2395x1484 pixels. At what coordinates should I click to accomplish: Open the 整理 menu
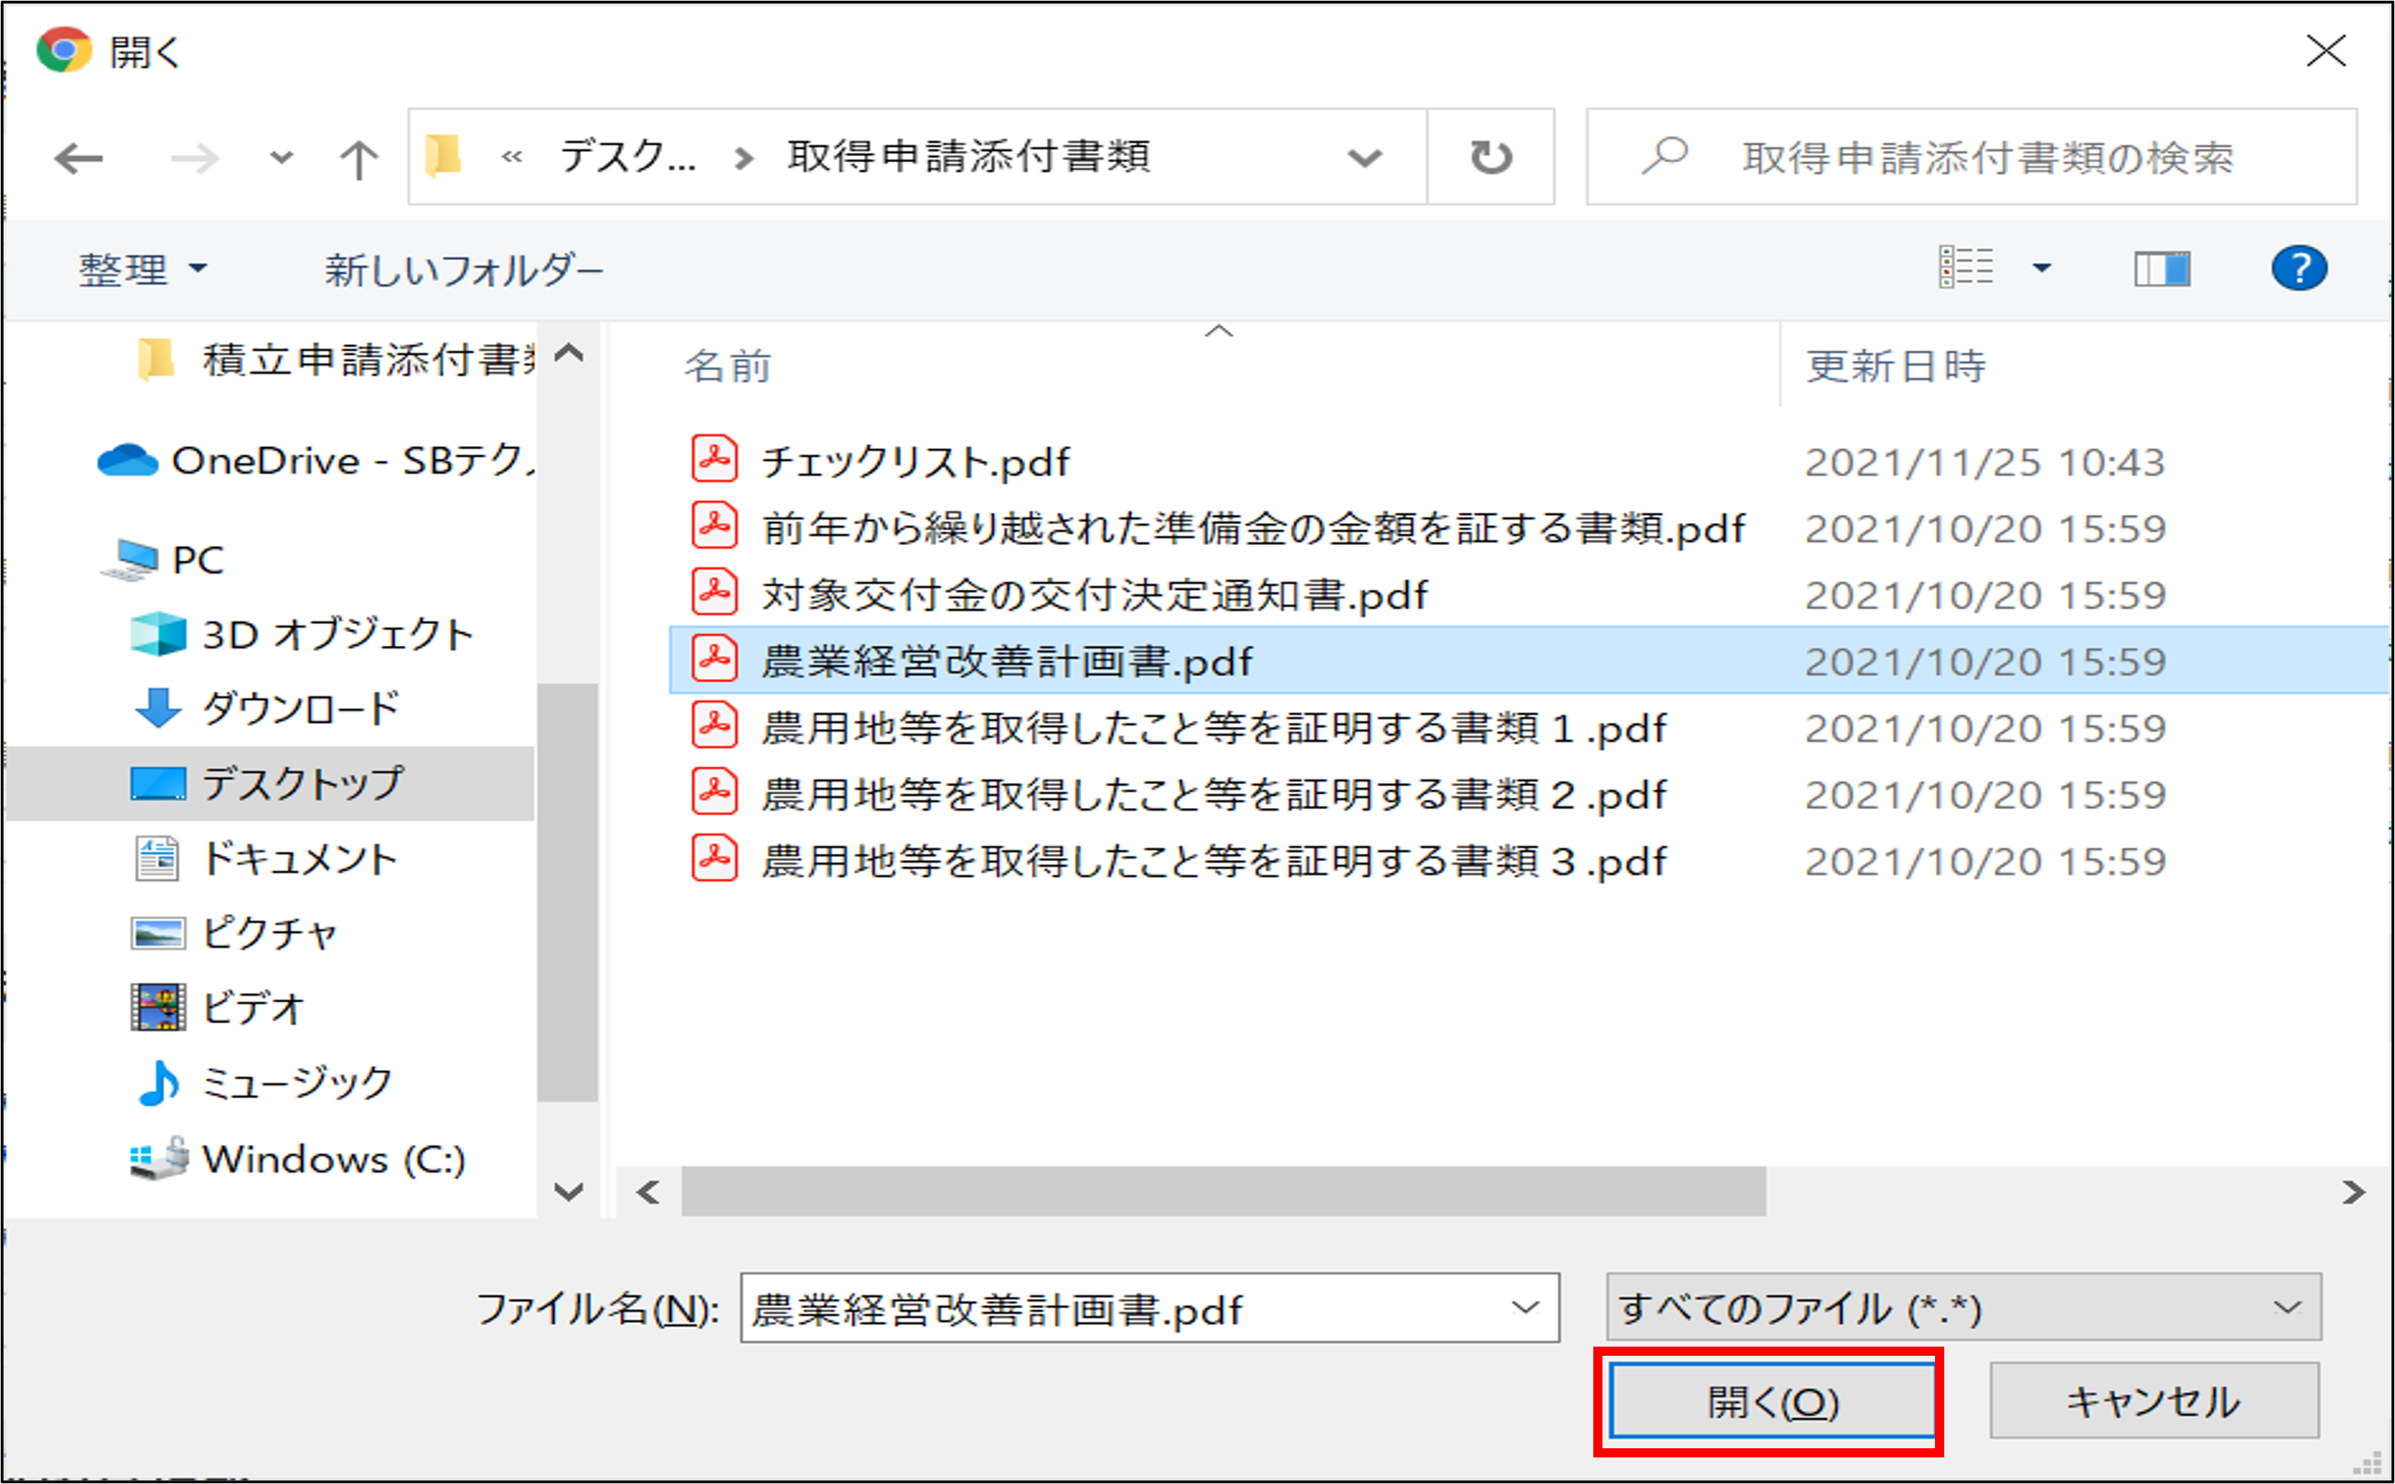coord(141,269)
